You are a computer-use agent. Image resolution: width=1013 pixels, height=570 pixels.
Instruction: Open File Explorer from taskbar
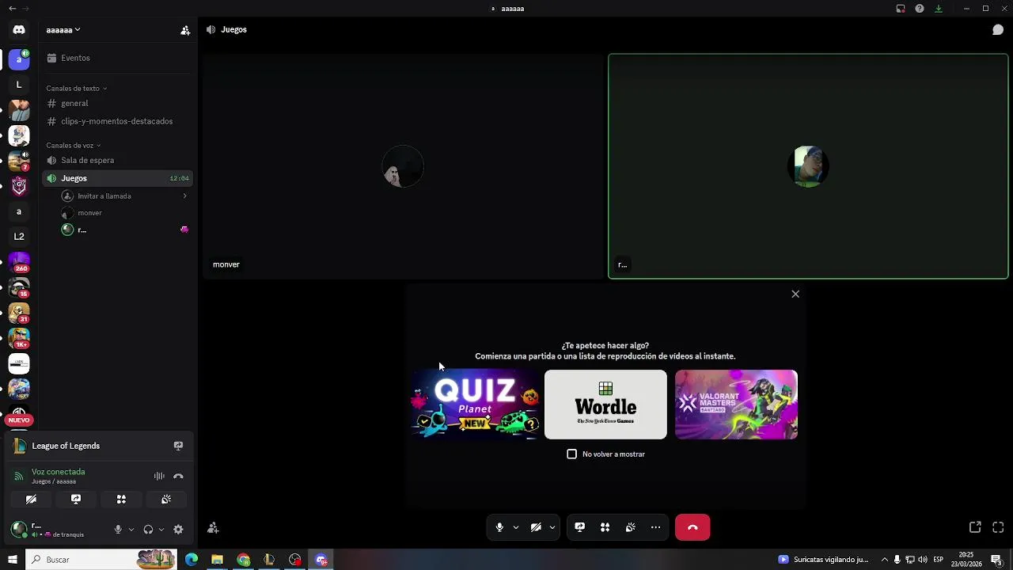[x=217, y=560]
